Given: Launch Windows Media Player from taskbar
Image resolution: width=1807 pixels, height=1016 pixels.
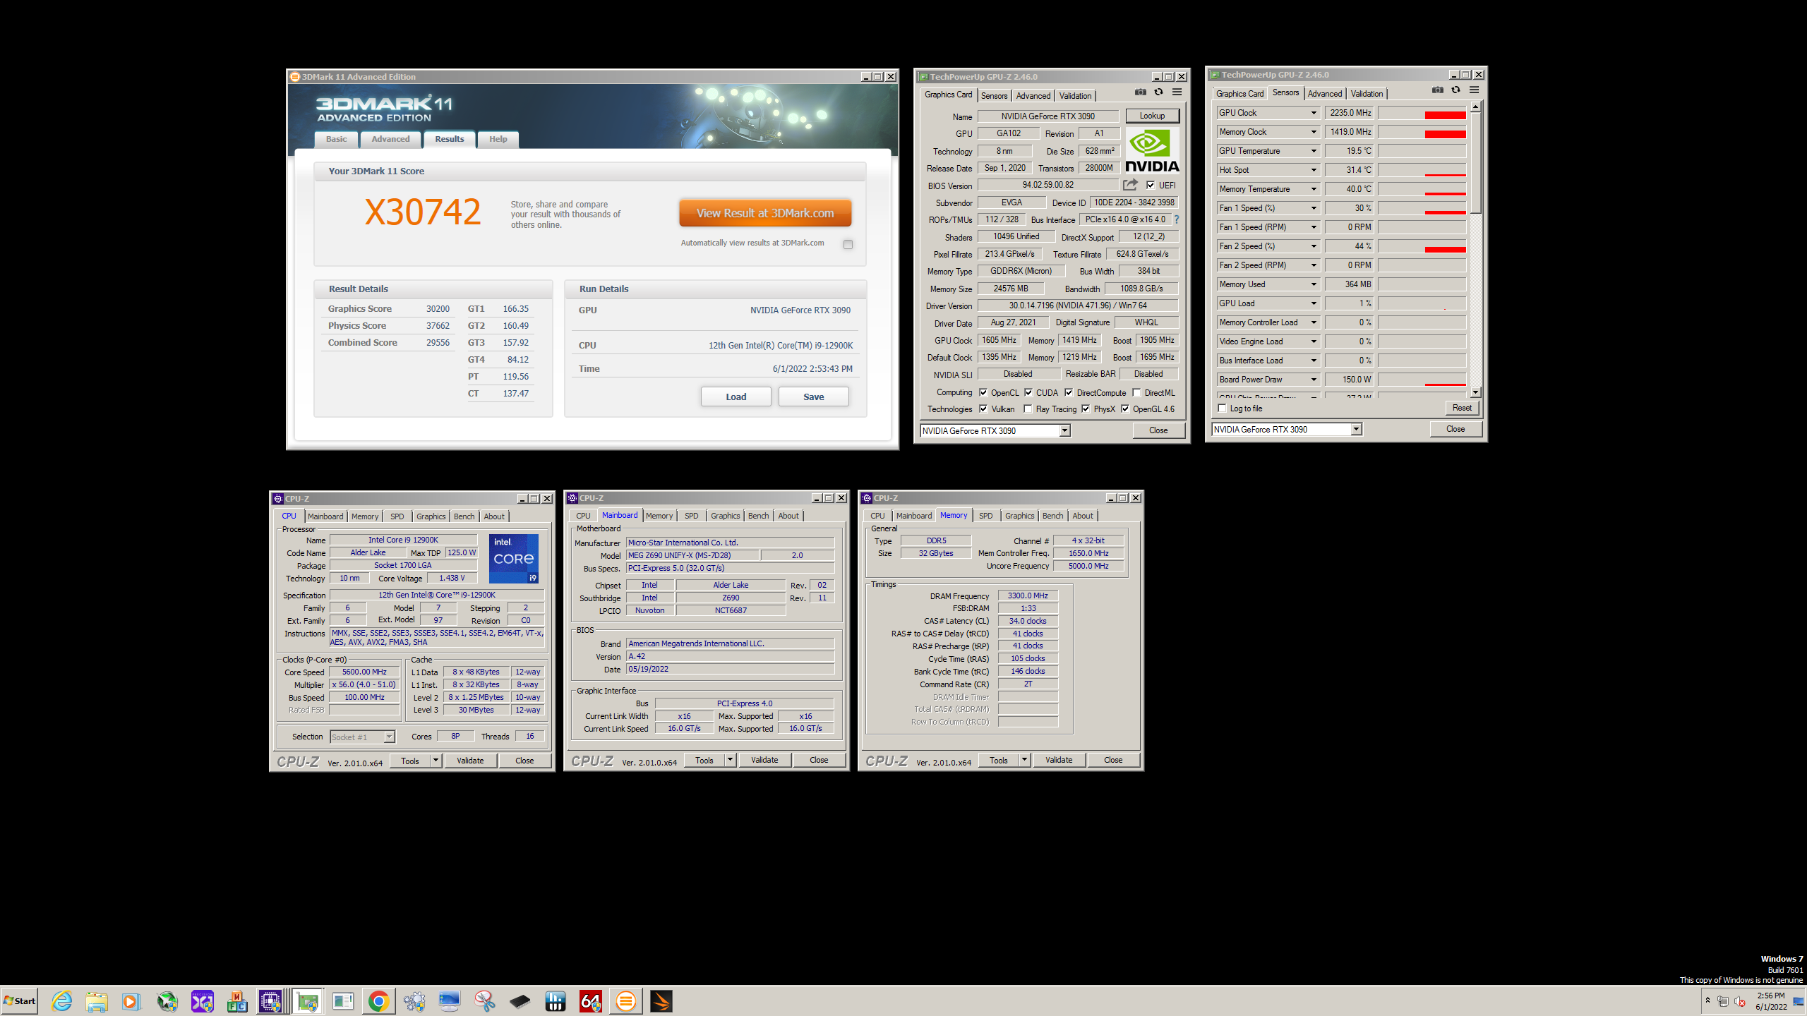Looking at the screenshot, I should (131, 1001).
